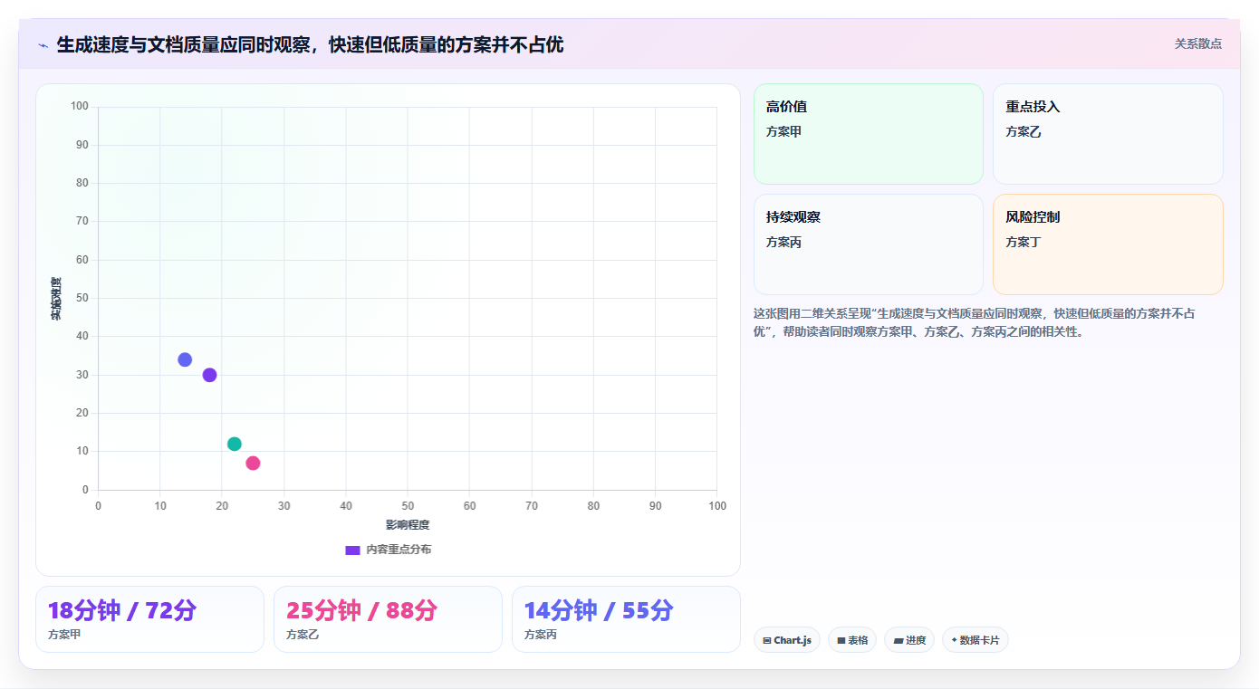
Task: Click the 表格 tag chip
Action: coord(852,640)
